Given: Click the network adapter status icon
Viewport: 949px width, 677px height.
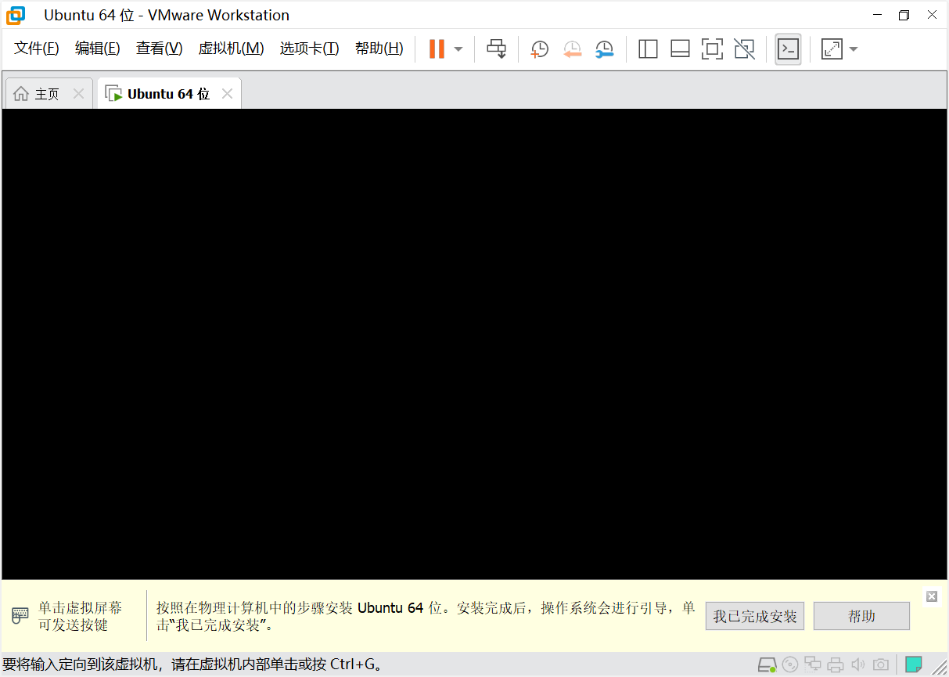Looking at the screenshot, I should point(813,665).
